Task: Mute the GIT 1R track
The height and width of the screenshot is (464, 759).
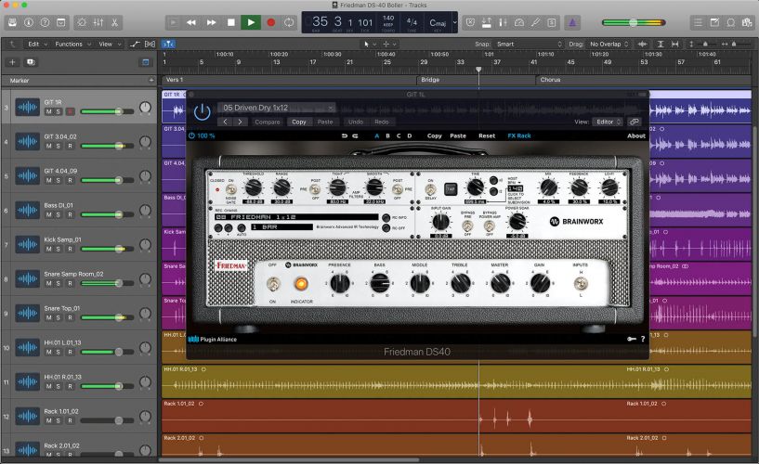Action: 49,111
